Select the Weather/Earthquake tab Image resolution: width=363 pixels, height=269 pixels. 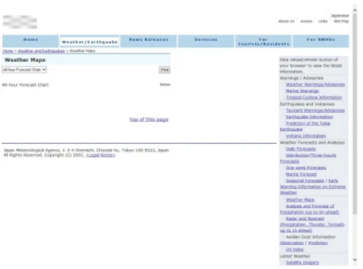(90, 42)
